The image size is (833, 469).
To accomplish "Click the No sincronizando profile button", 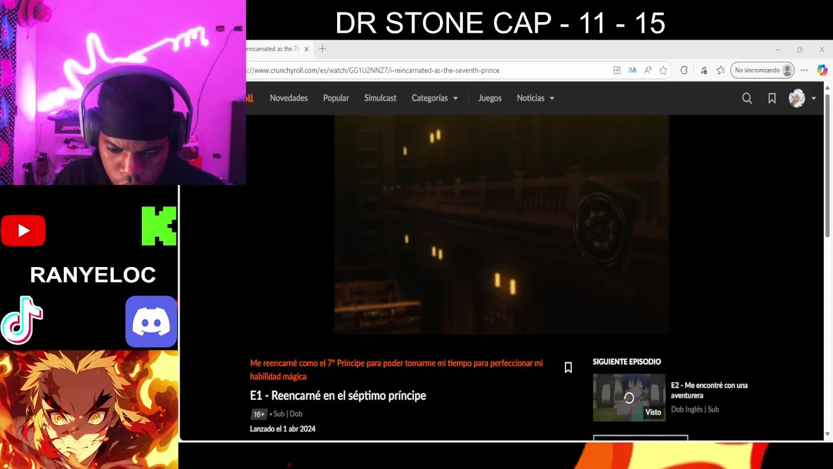I will 763,70.
